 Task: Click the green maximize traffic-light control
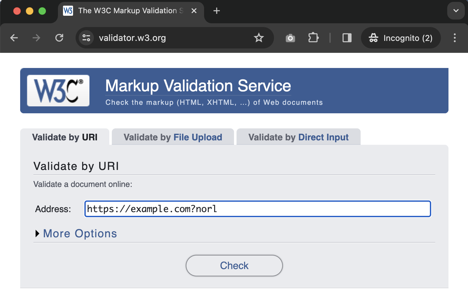(x=42, y=10)
